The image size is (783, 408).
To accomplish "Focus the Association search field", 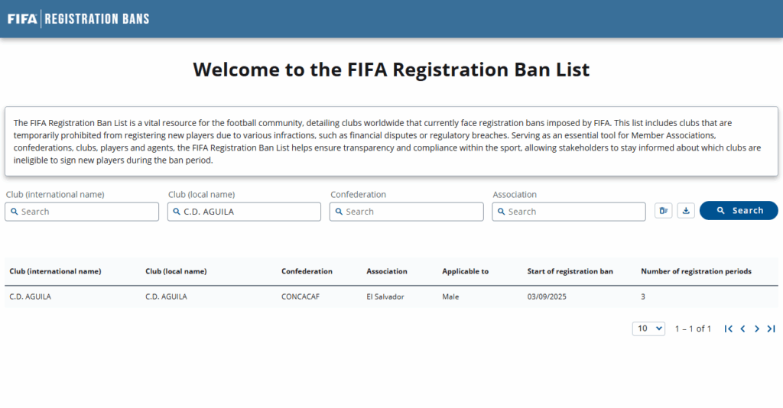I will (x=569, y=212).
